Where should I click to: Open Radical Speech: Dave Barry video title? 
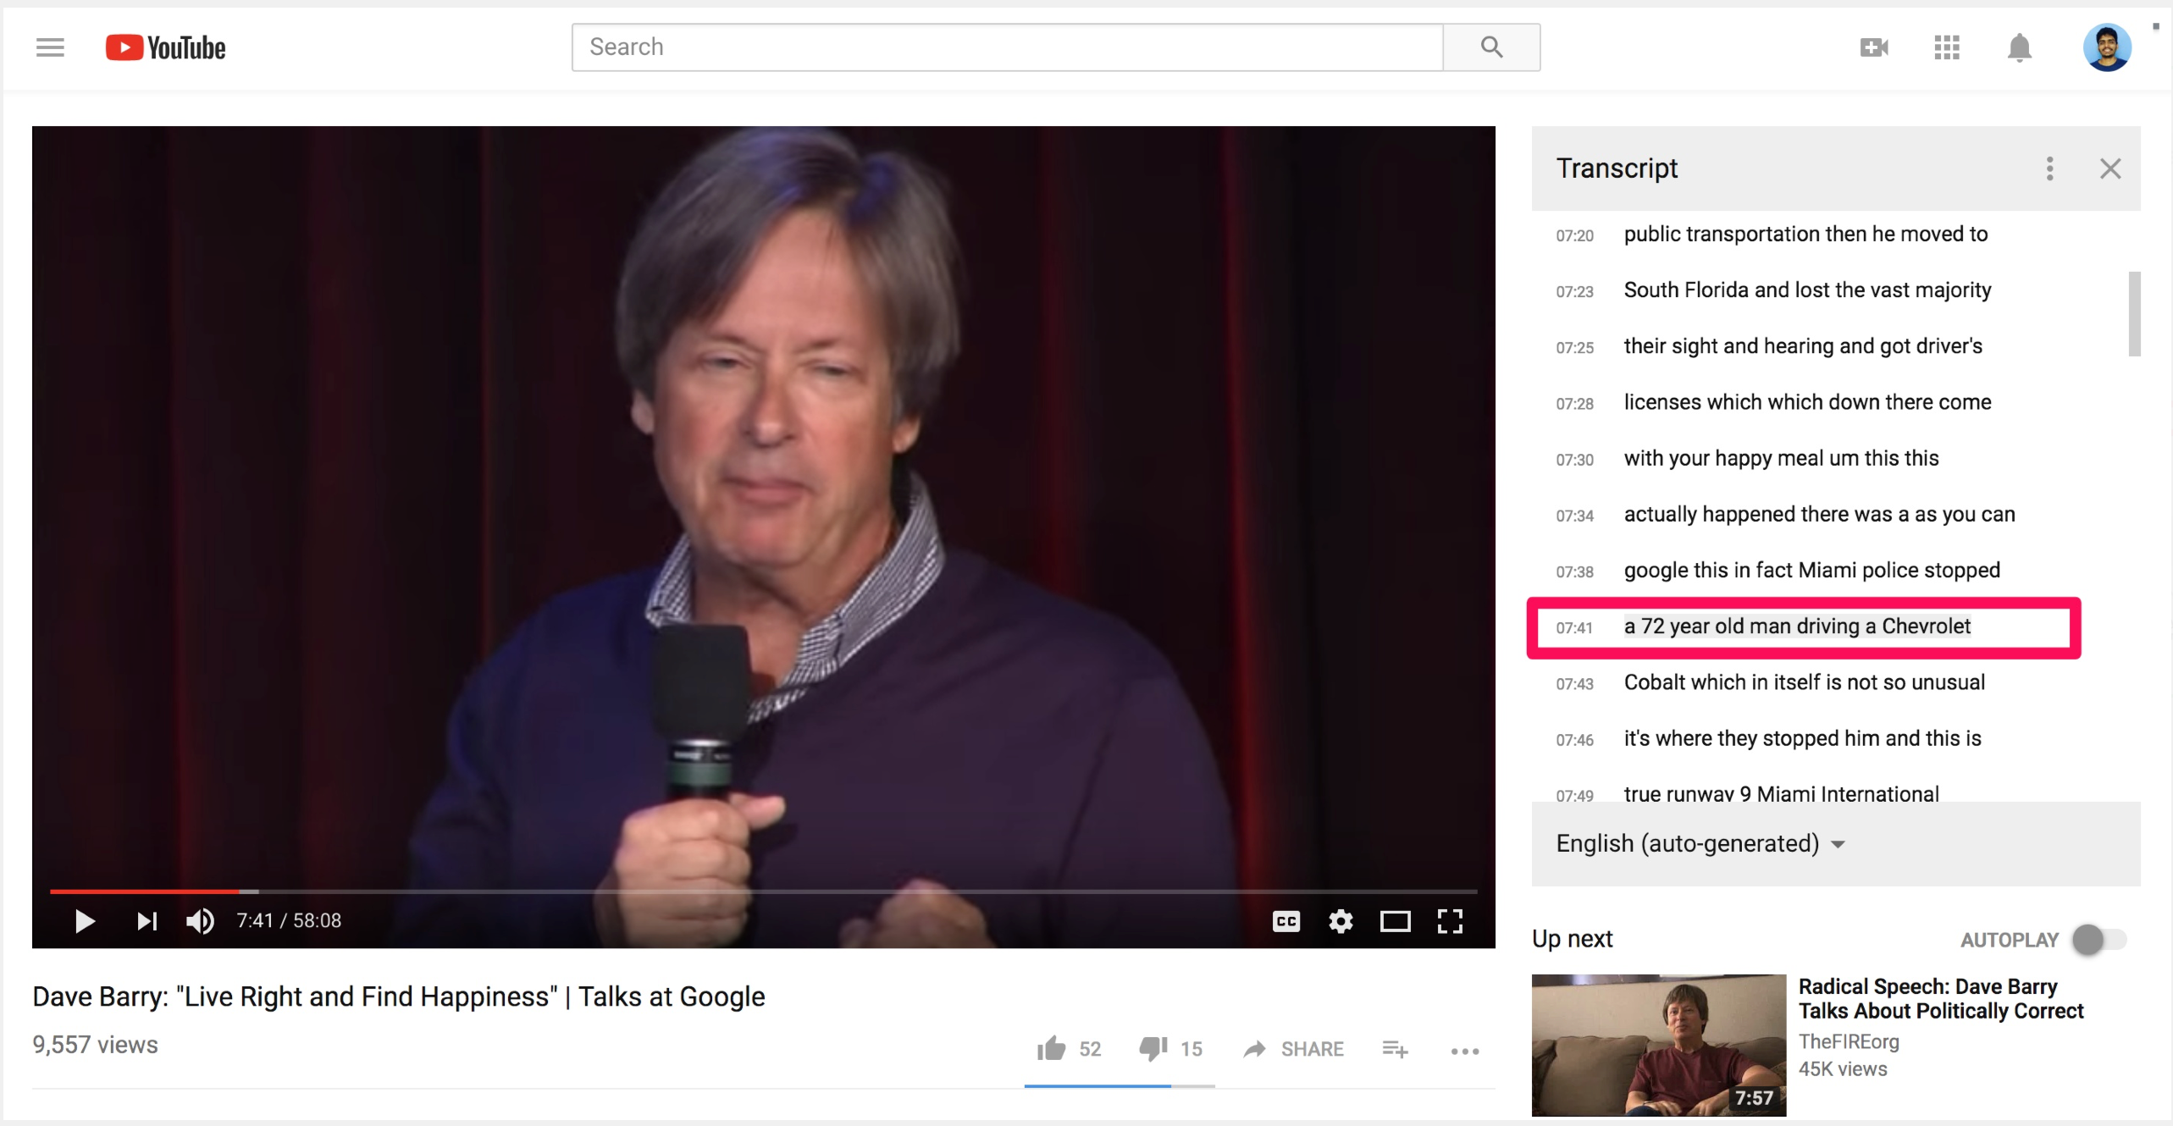[x=1939, y=999]
